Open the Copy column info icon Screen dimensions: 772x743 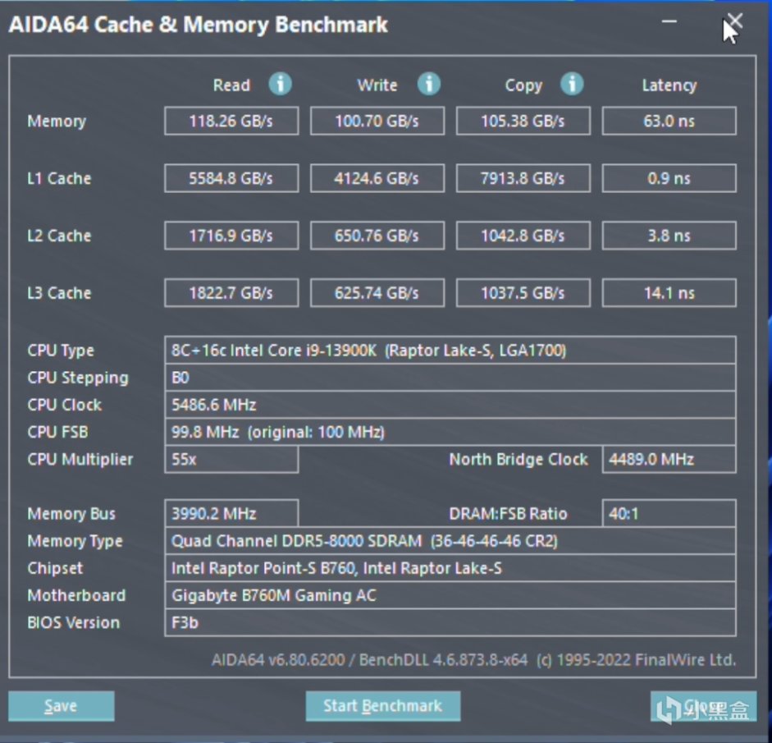572,84
